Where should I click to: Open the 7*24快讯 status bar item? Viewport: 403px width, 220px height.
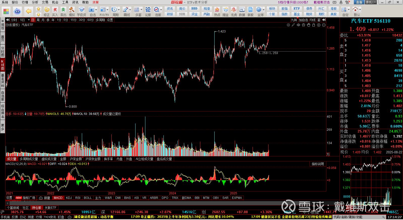(50, 217)
